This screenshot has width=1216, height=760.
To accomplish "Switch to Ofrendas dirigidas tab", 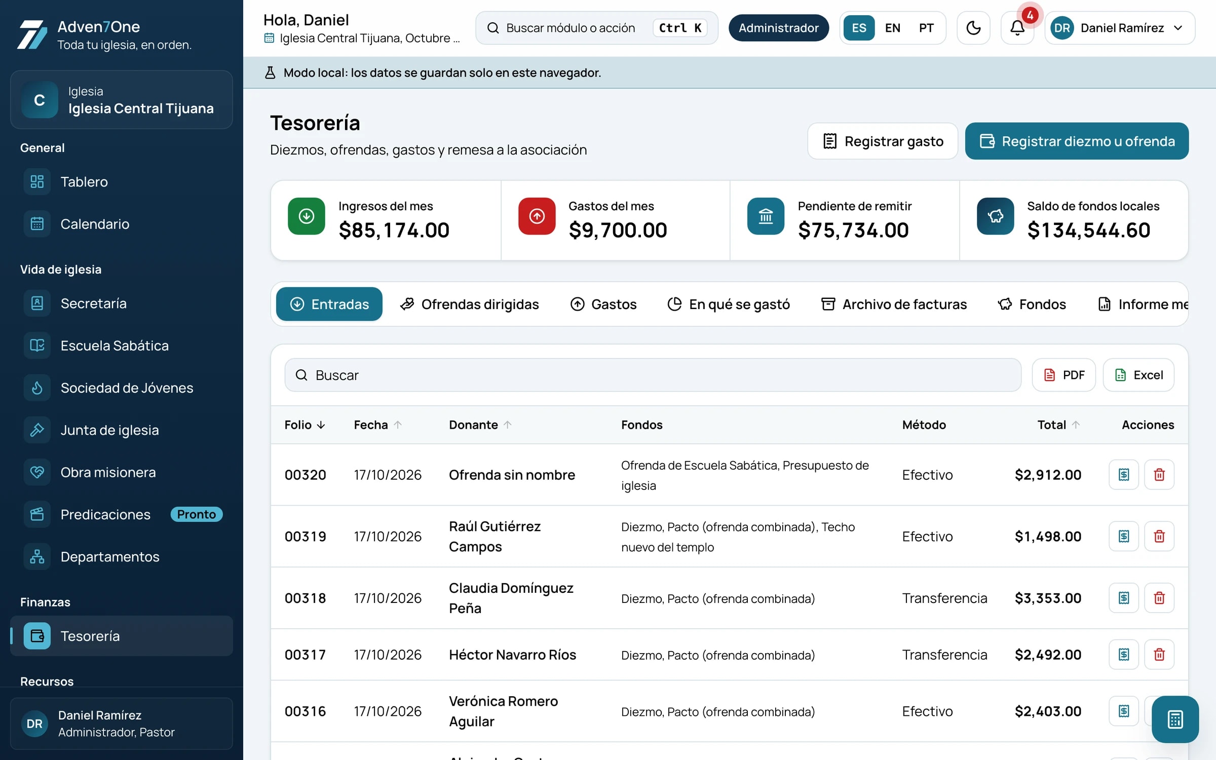I will [x=469, y=304].
